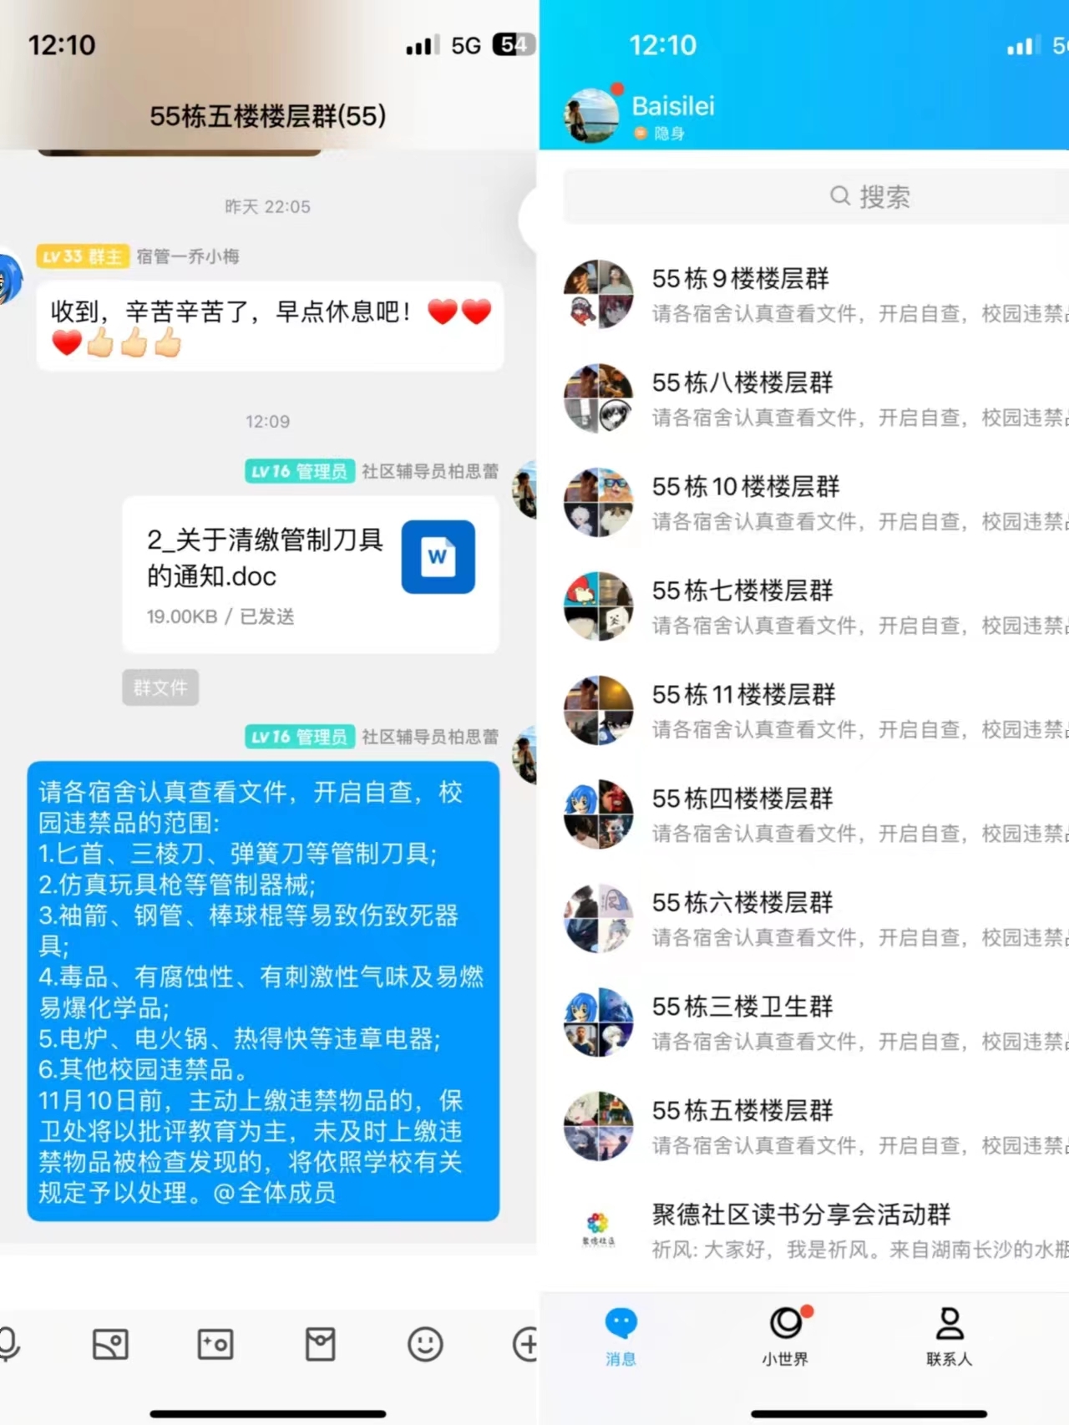Screen dimensions: 1069x1425
Task: Open the emoji smiley picker
Action: click(x=425, y=1344)
